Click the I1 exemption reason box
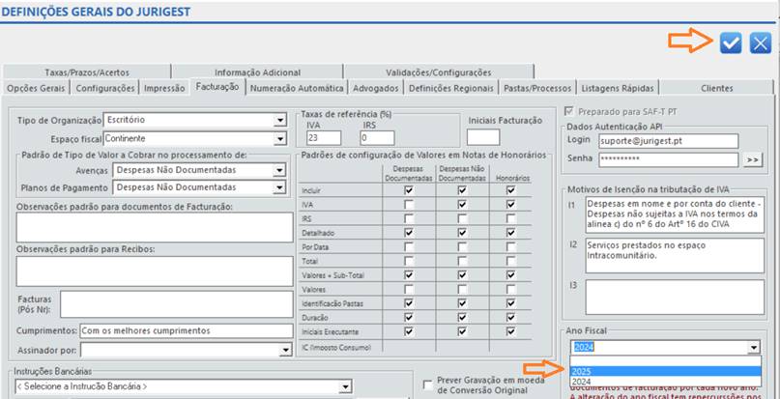The width and height of the screenshot is (780, 399). [675, 214]
